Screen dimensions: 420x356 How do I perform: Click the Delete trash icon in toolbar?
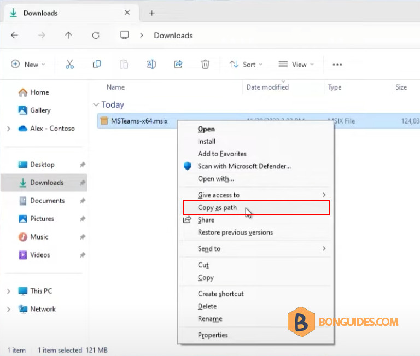205,65
